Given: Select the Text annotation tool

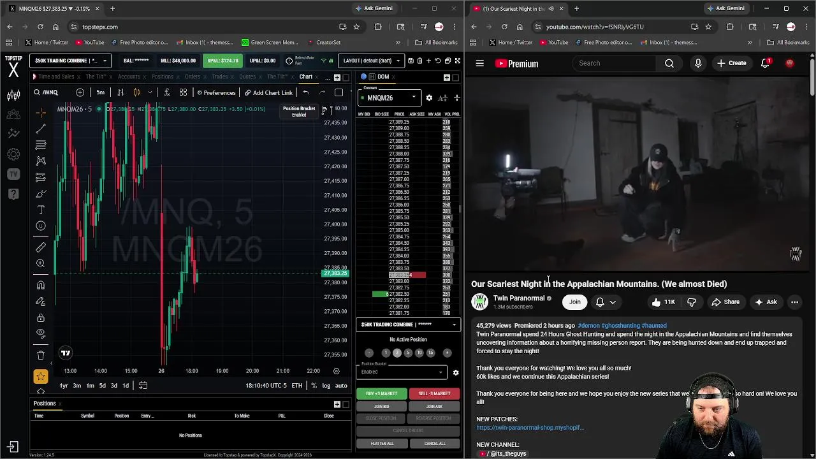Looking at the screenshot, I should 41,210.
